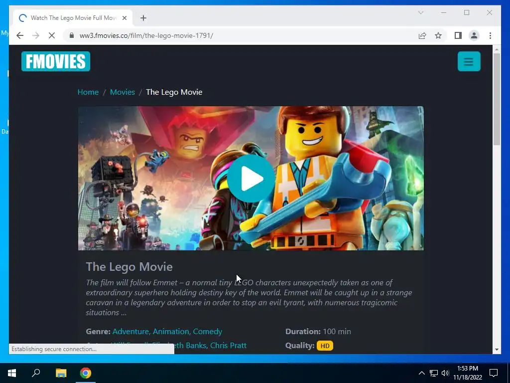The width and height of the screenshot is (510, 383).
Task: Go to Home breadcrumb link
Action: pos(88,92)
